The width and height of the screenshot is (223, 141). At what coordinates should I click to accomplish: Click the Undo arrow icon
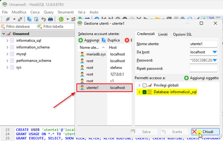(43, 19)
